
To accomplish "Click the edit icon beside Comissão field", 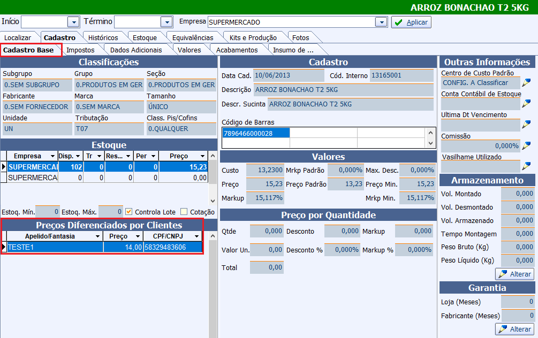I will click(527, 145).
